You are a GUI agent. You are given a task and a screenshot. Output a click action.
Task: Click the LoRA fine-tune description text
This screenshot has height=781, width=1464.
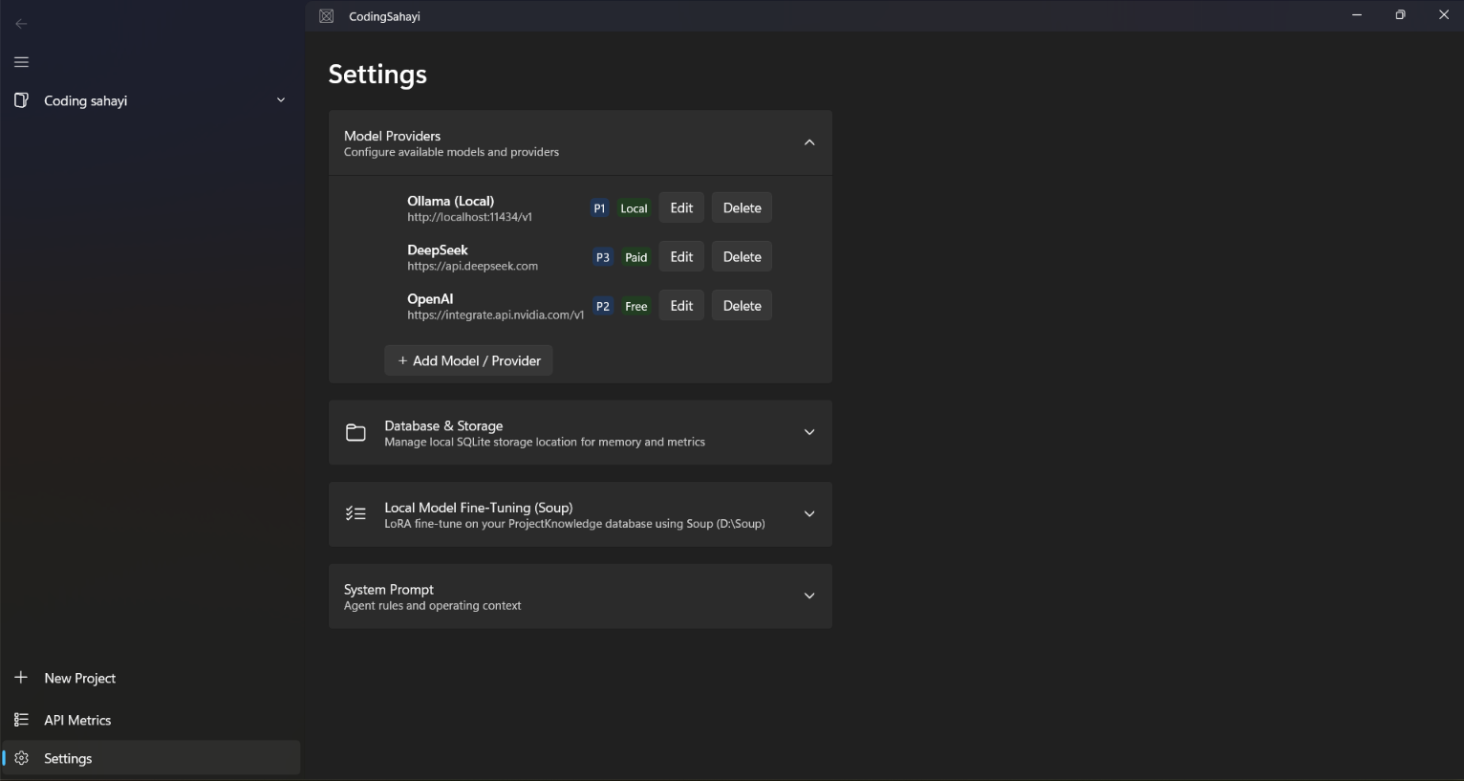tap(574, 524)
